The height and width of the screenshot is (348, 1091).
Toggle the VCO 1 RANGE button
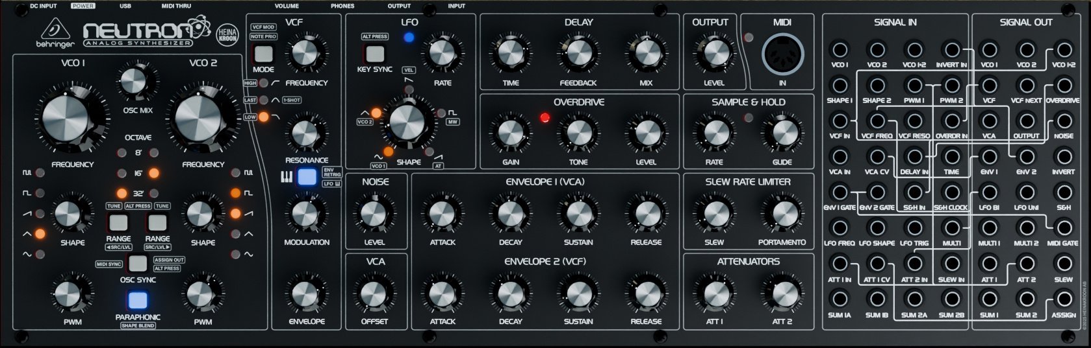118,222
